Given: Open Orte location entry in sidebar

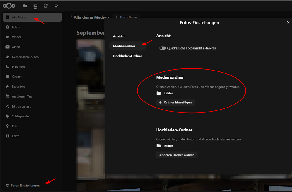Looking at the screenshot, I should [32, 126].
